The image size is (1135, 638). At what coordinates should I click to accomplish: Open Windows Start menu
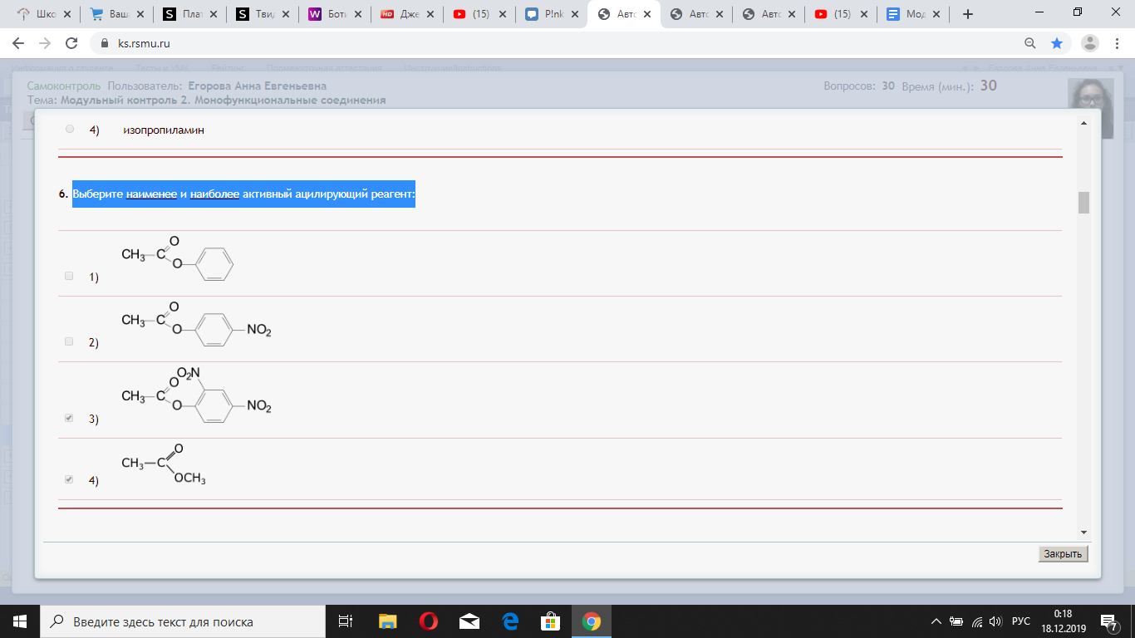tap(20, 621)
